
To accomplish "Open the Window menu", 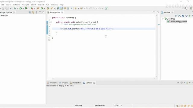I will click(x=54, y=5).
